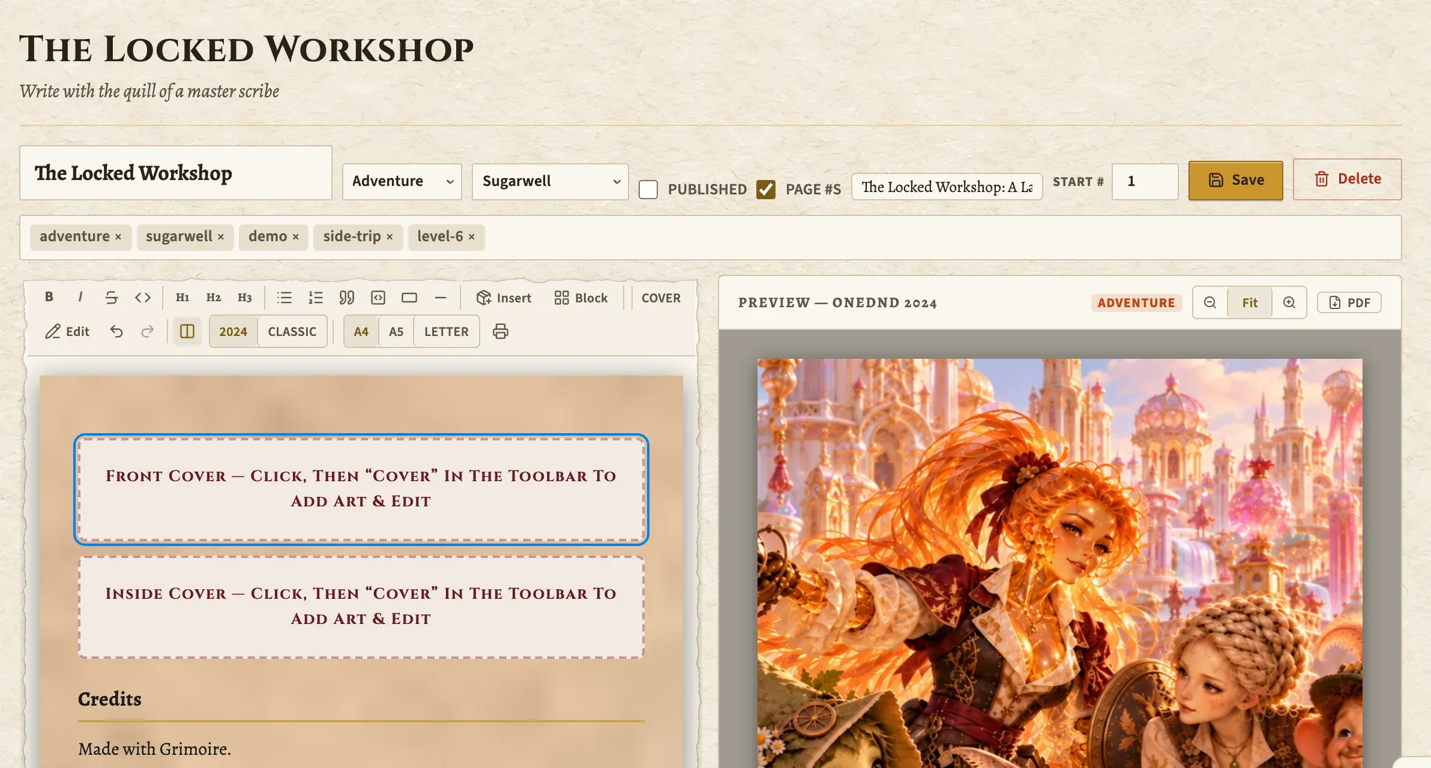
Task: Switch to Edit mode
Action: (67, 331)
